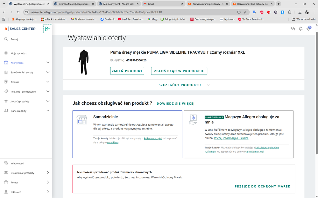The image size is (318, 198).
Task: Switch to the Ochrona Marek browser tab
Action: [x=74, y=4]
